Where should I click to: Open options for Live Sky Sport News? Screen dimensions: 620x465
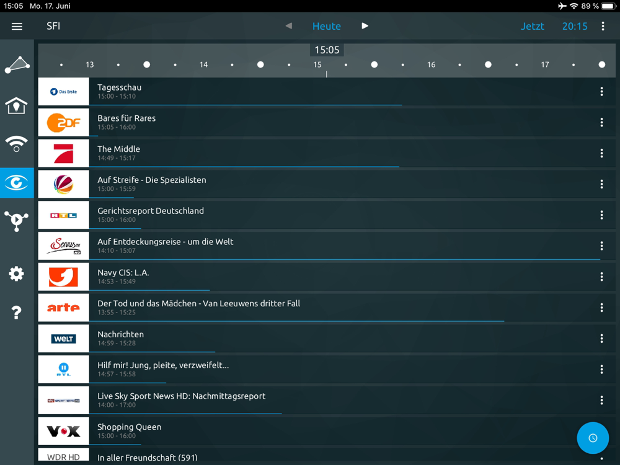click(x=601, y=400)
